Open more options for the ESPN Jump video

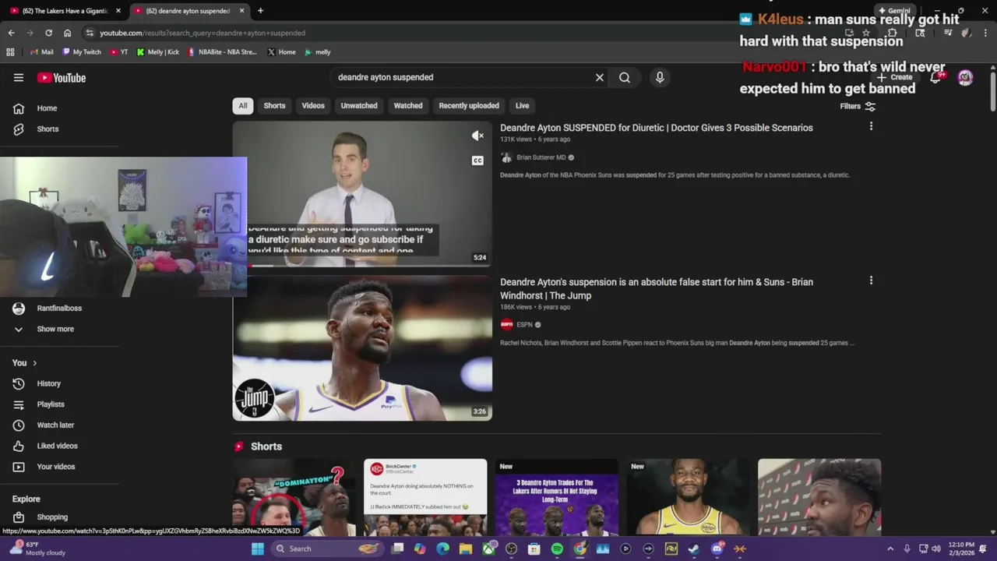coord(871,280)
